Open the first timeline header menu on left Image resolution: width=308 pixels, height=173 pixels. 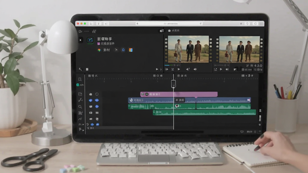click(93, 76)
